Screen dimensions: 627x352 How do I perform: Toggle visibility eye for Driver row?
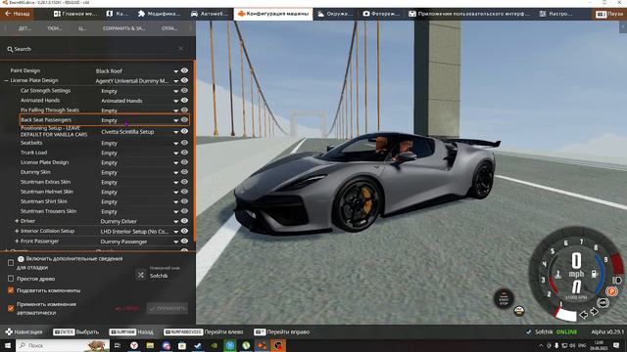(184, 221)
